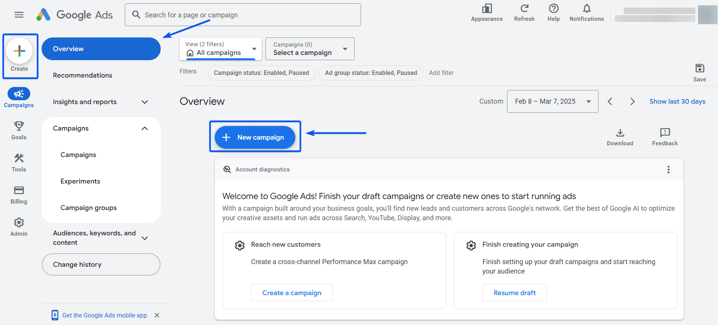Click 'Reach new customers' heading

[x=285, y=244]
